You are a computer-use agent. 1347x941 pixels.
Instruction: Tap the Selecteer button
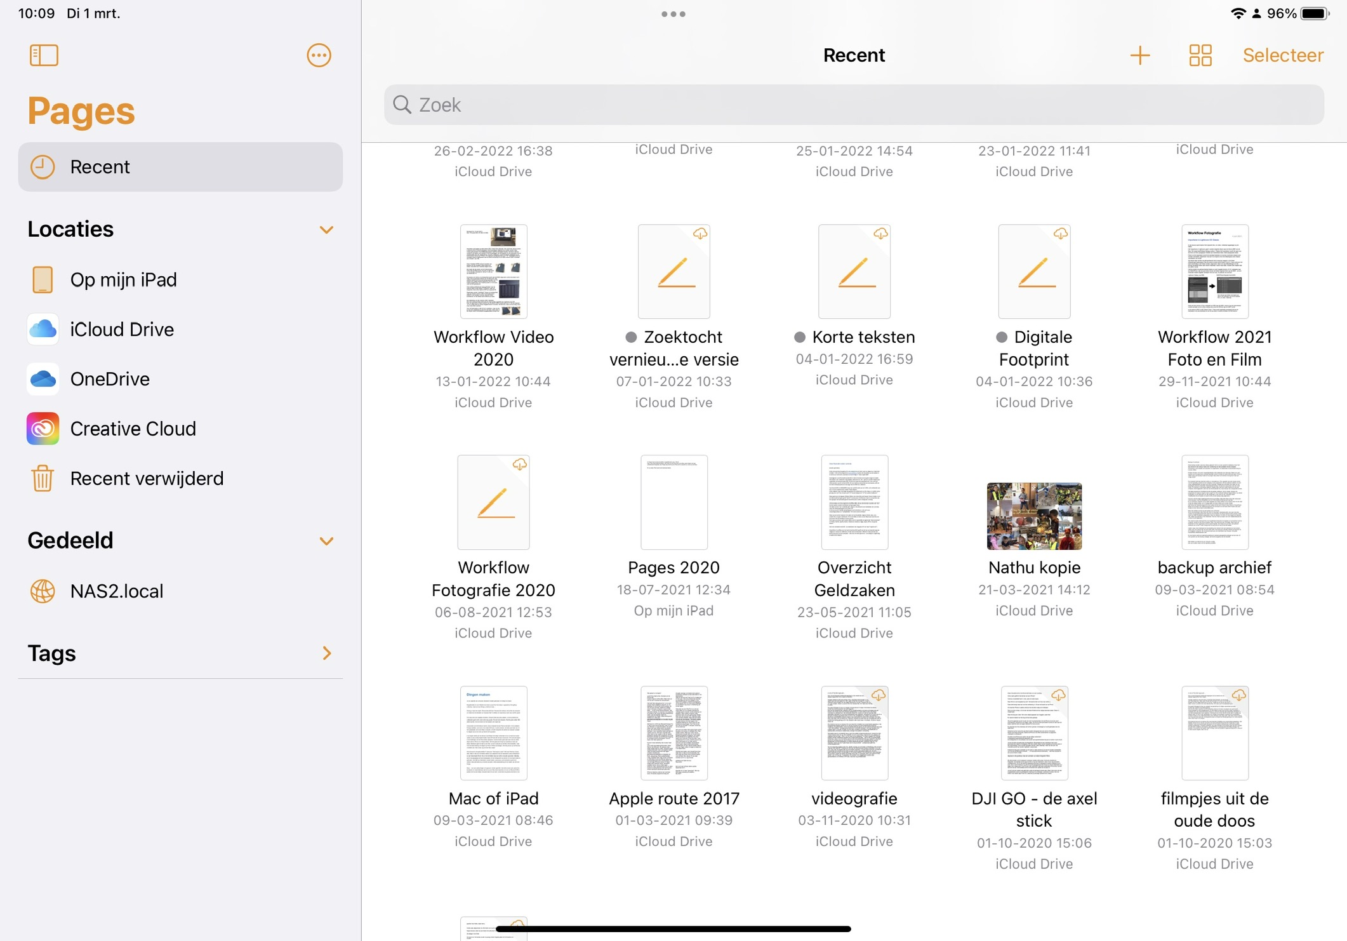pyautogui.click(x=1283, y=55)
